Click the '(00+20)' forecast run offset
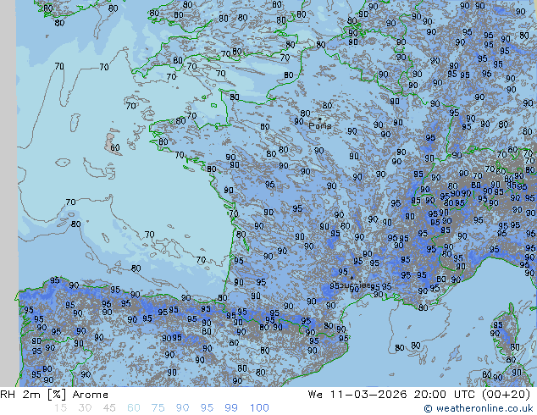The height and width of the screenshot is (415, 537). point(506,394)
